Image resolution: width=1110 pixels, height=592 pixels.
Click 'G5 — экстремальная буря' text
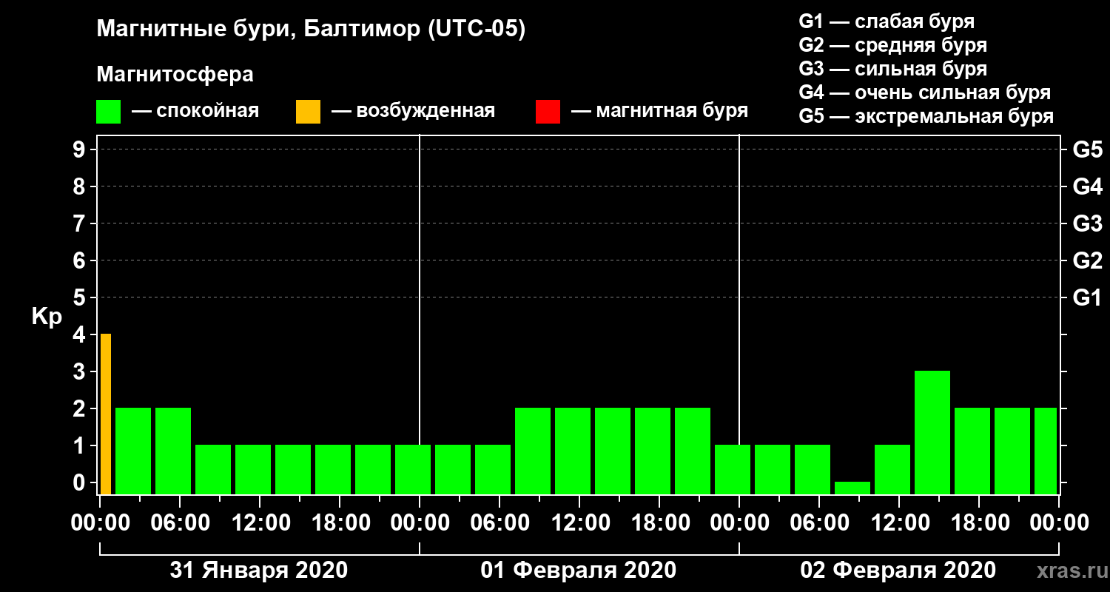(926, 117)
